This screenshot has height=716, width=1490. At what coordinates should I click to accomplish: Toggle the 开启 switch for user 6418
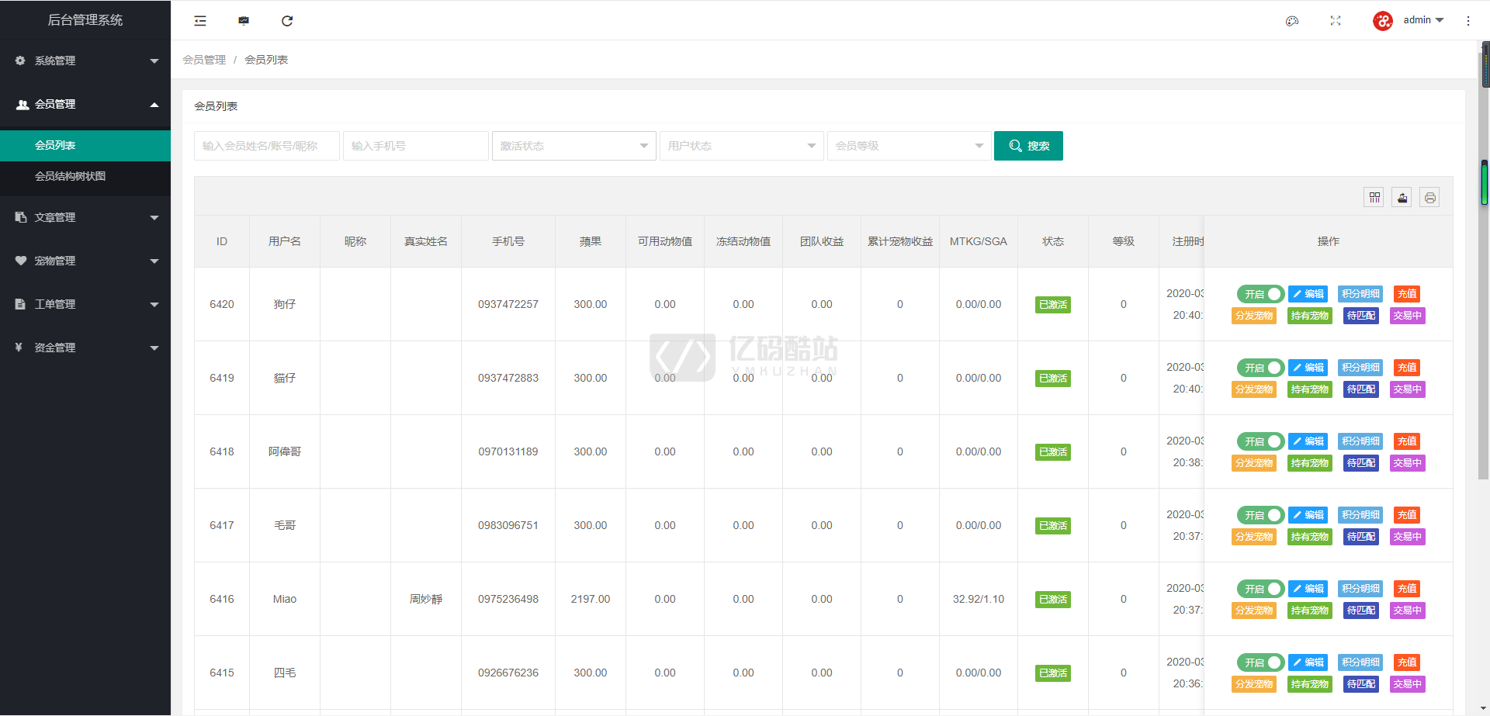click(x=1260, y=441)
